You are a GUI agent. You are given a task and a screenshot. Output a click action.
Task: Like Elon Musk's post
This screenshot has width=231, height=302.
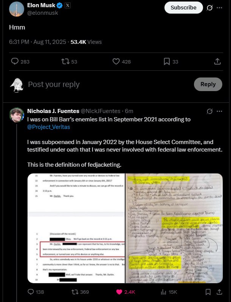click(122, 62)
